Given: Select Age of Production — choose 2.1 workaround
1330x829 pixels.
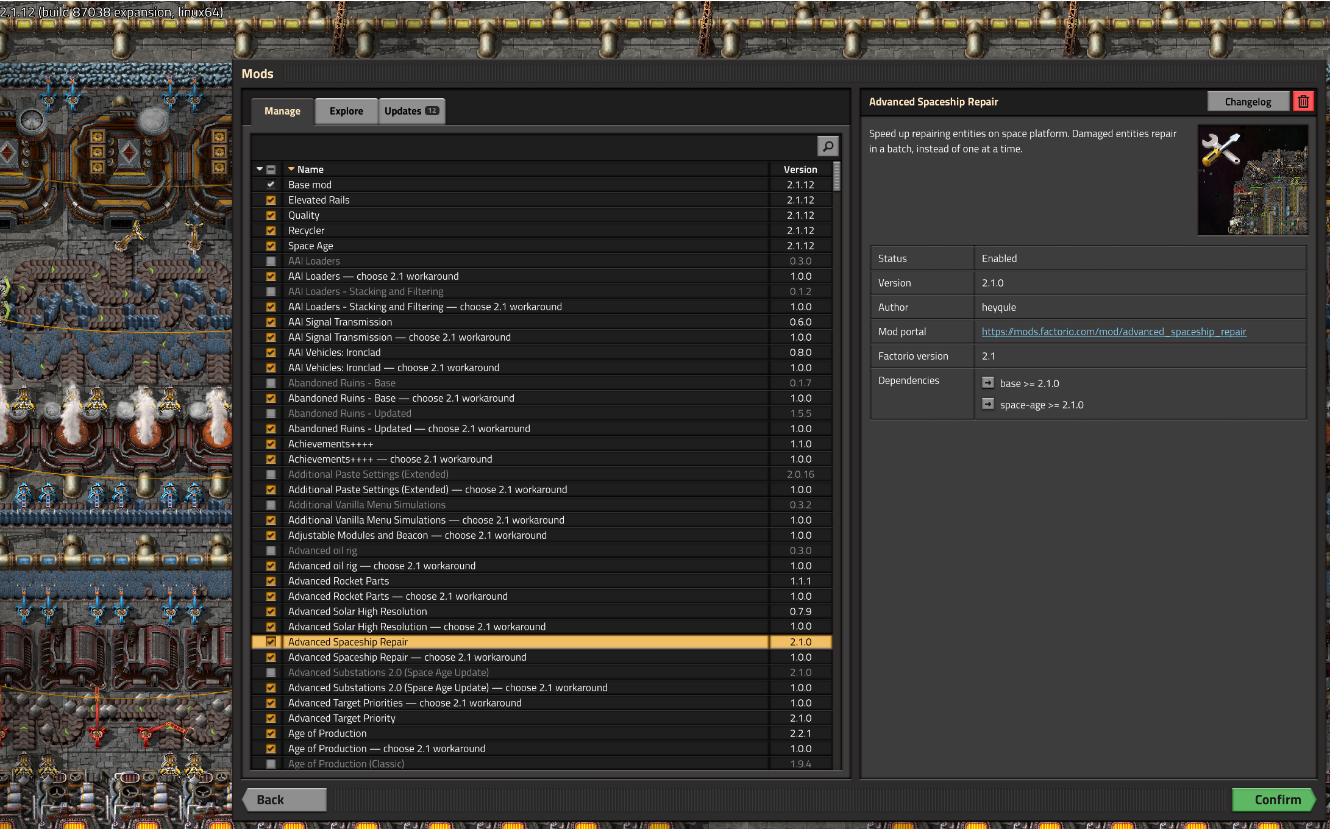Looking at the screenshot, I should (x=541, y=749).
